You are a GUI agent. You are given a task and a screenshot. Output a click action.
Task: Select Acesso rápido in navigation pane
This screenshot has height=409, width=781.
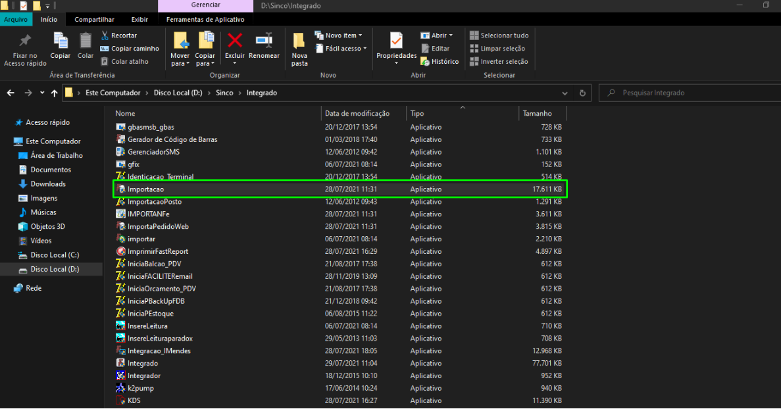(43, 122)
